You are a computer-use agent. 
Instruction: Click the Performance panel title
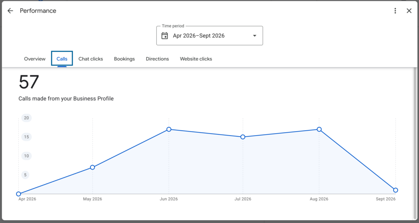point(38,11)
